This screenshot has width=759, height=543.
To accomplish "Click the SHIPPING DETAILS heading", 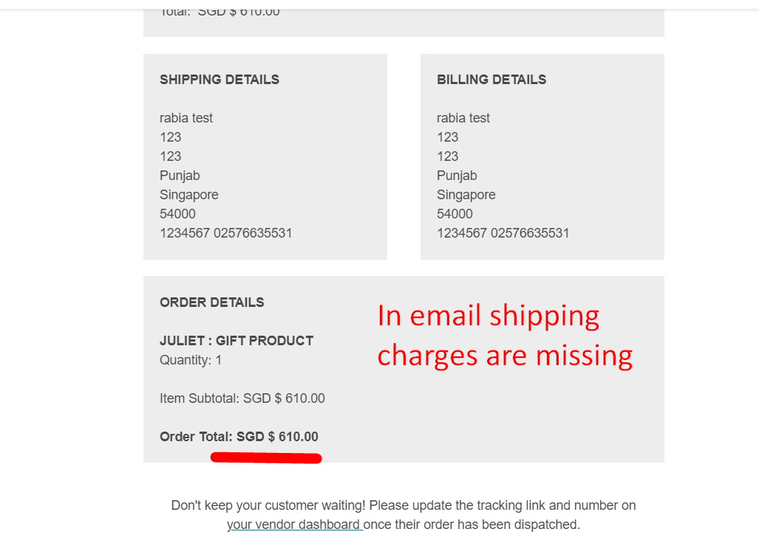I will tap(219, 80).
